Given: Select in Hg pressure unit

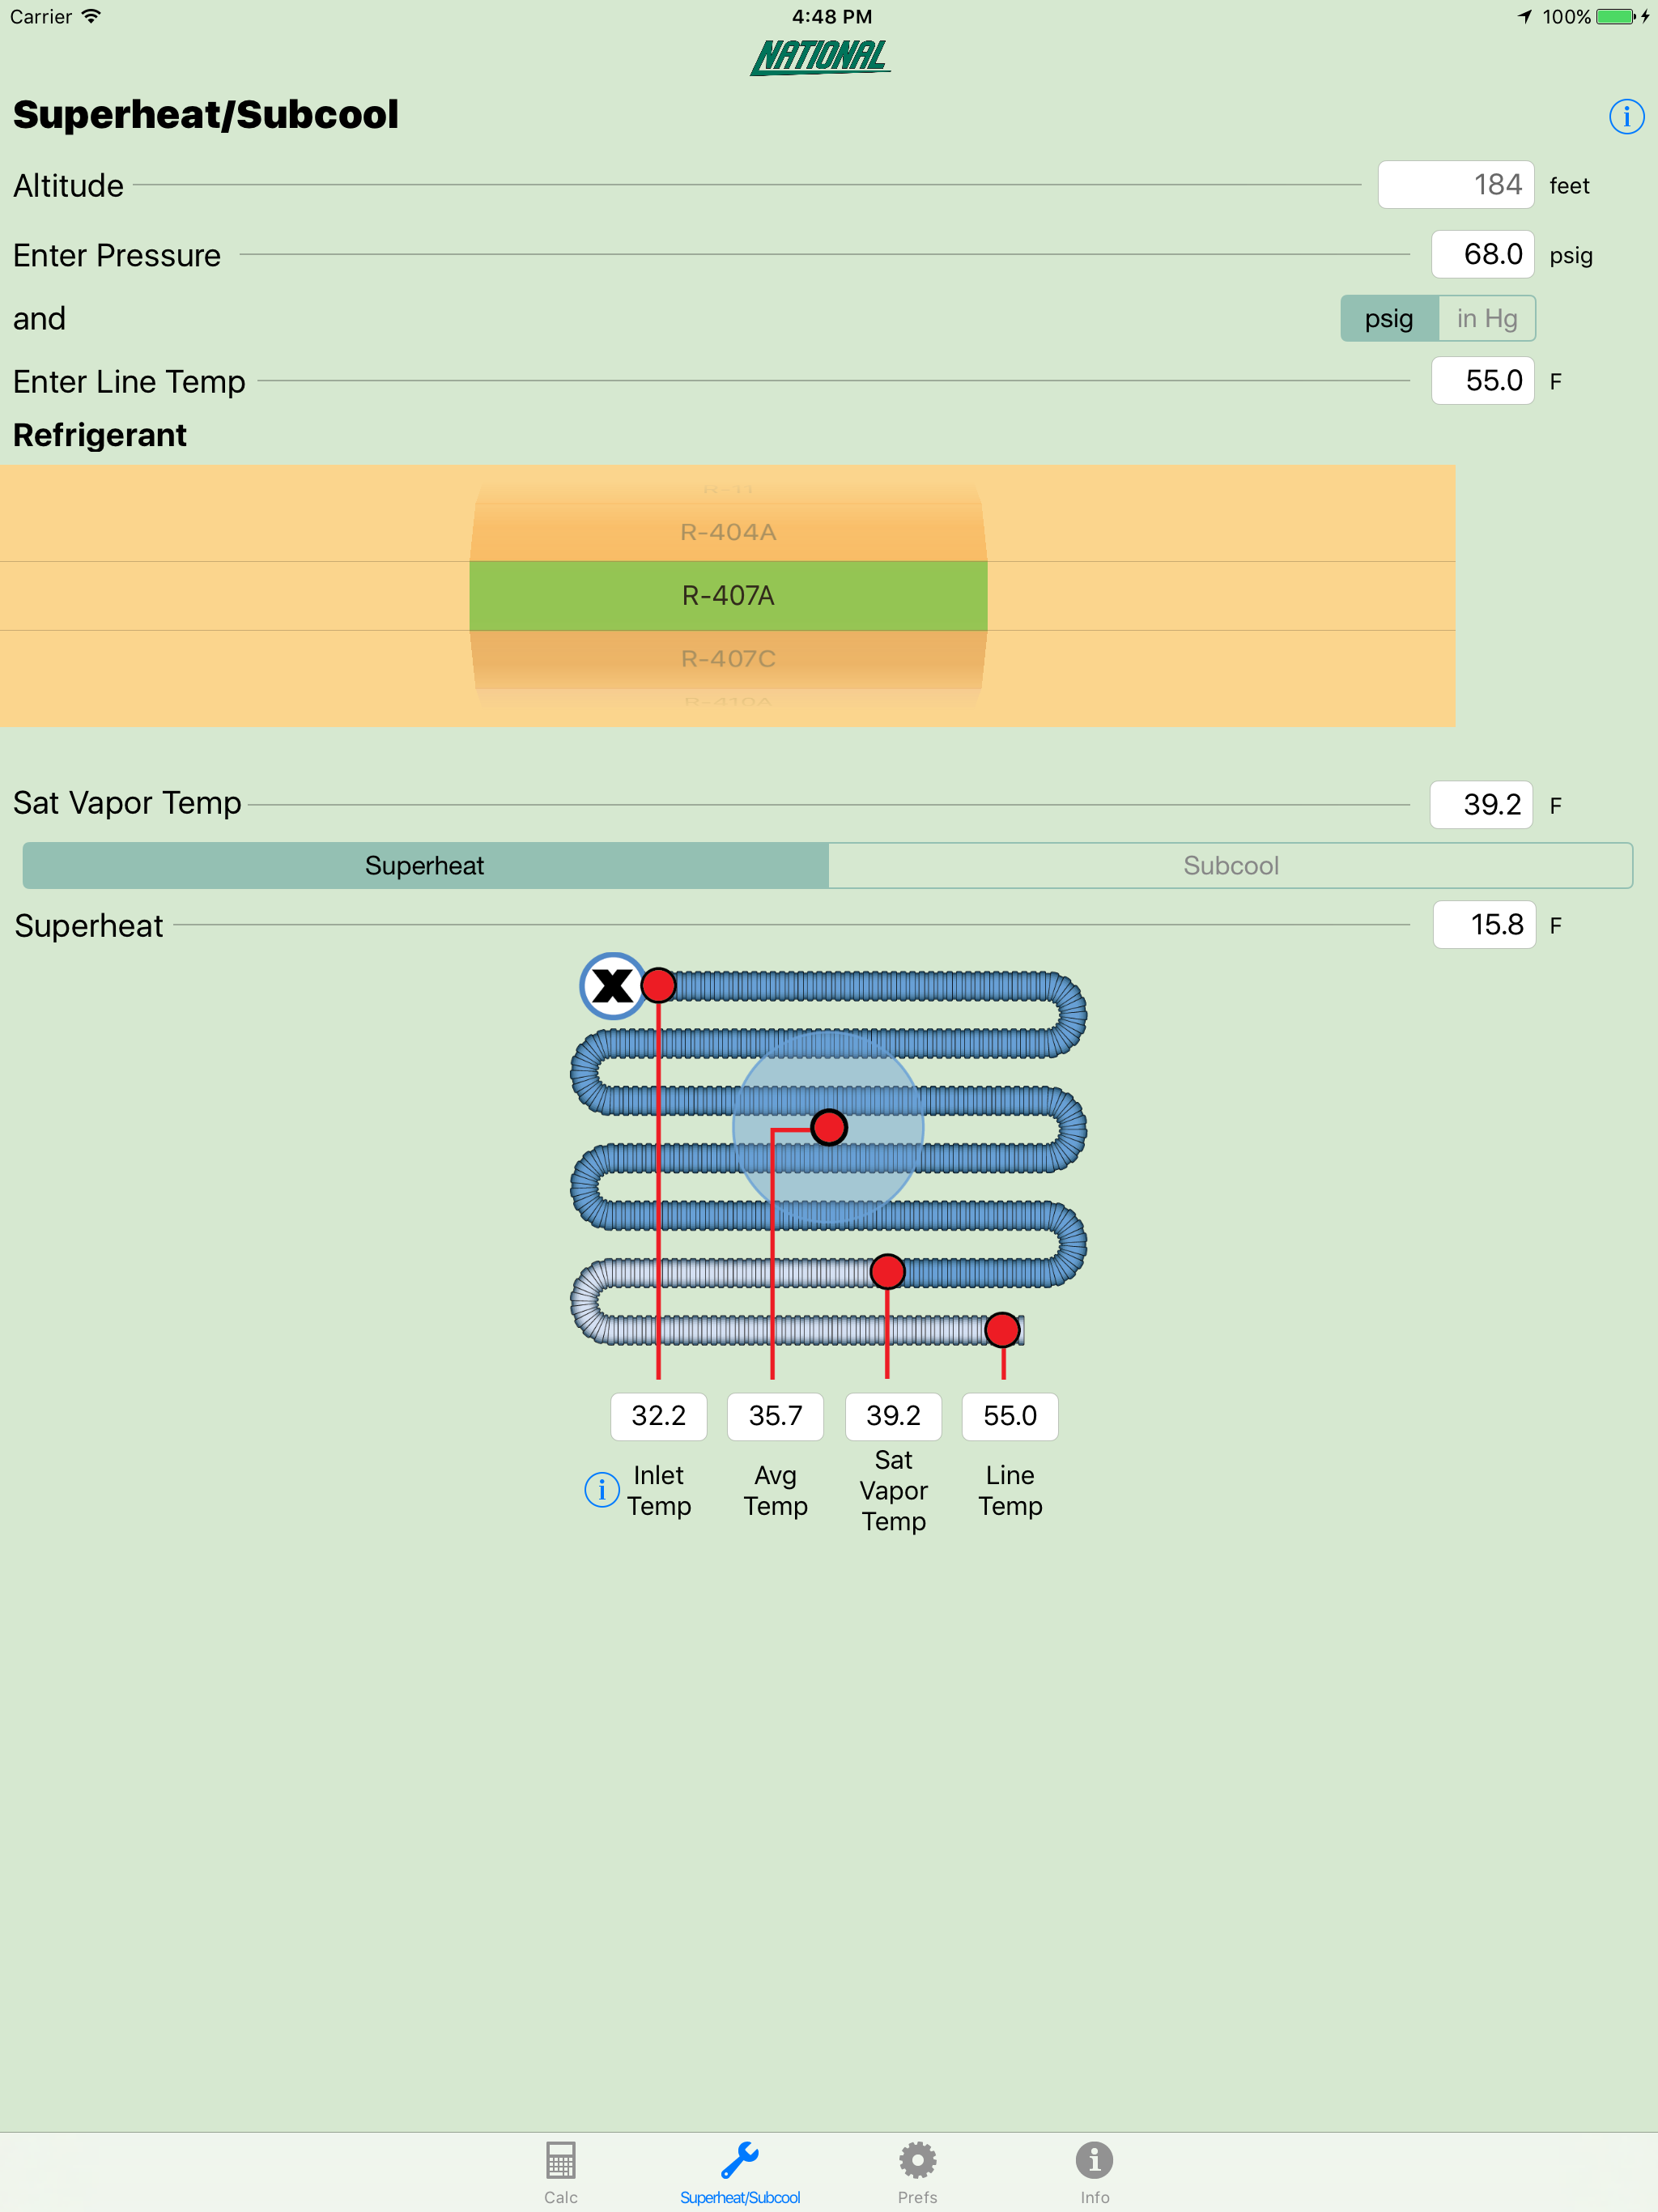Looking at the screenshot, I should click(1487, 318).
